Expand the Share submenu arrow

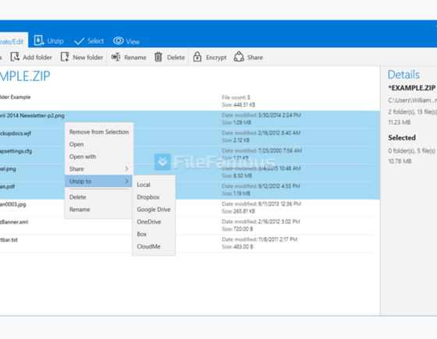pyautogui.click(x=126, y=168)
